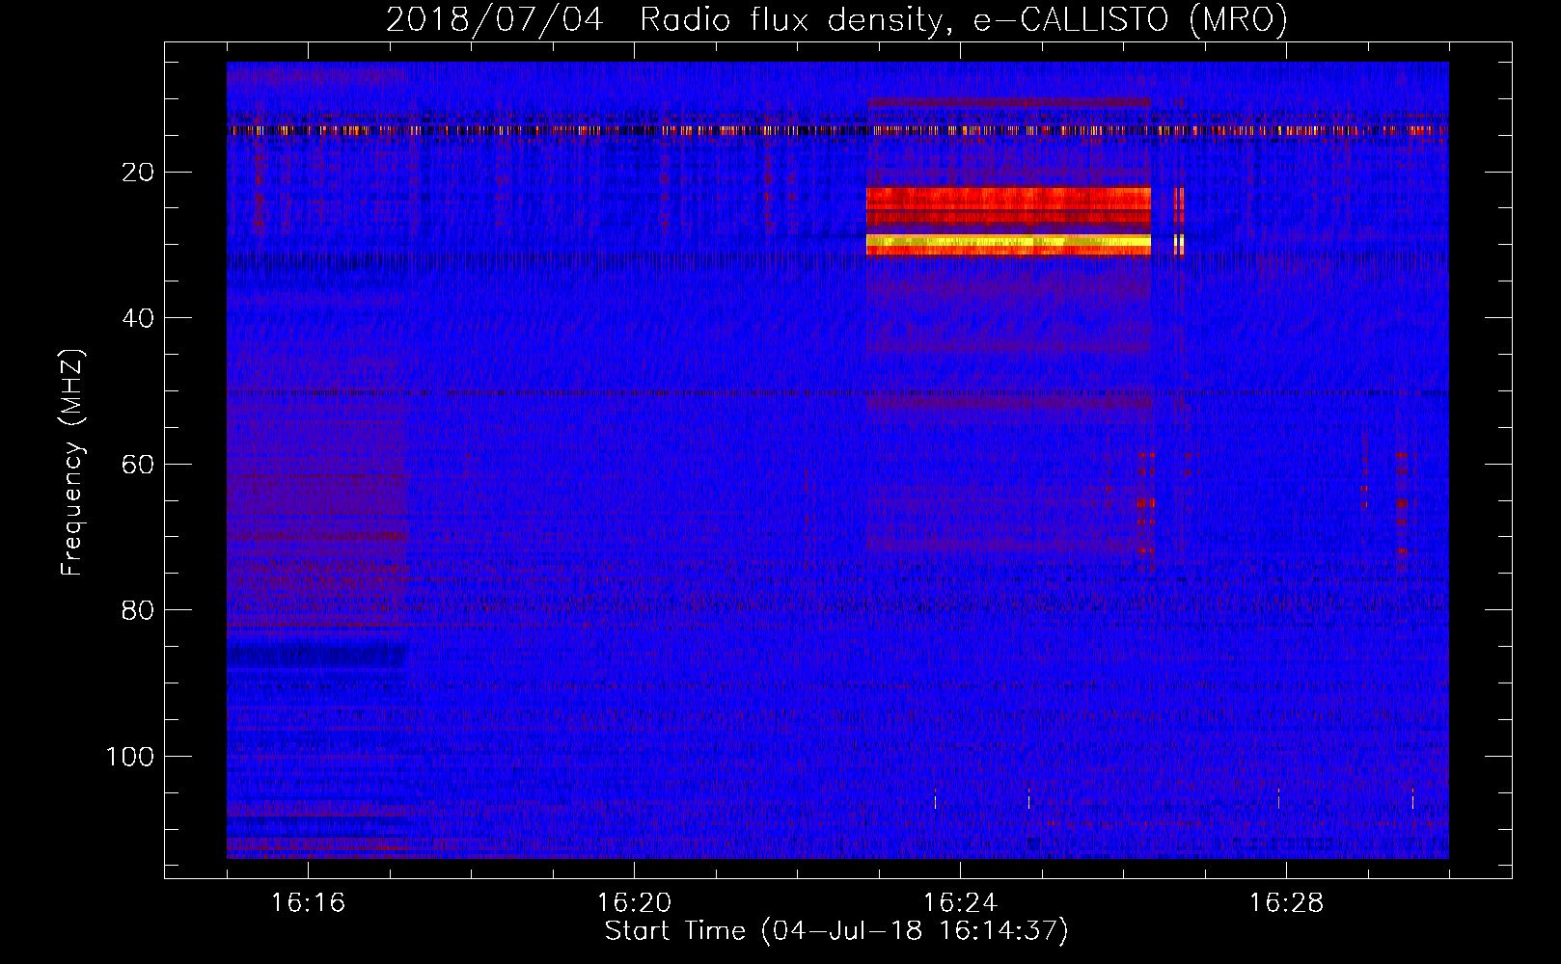Click the '100' frequency tick label
This screenshot has height=964, width=1561.
pos(130,757)
